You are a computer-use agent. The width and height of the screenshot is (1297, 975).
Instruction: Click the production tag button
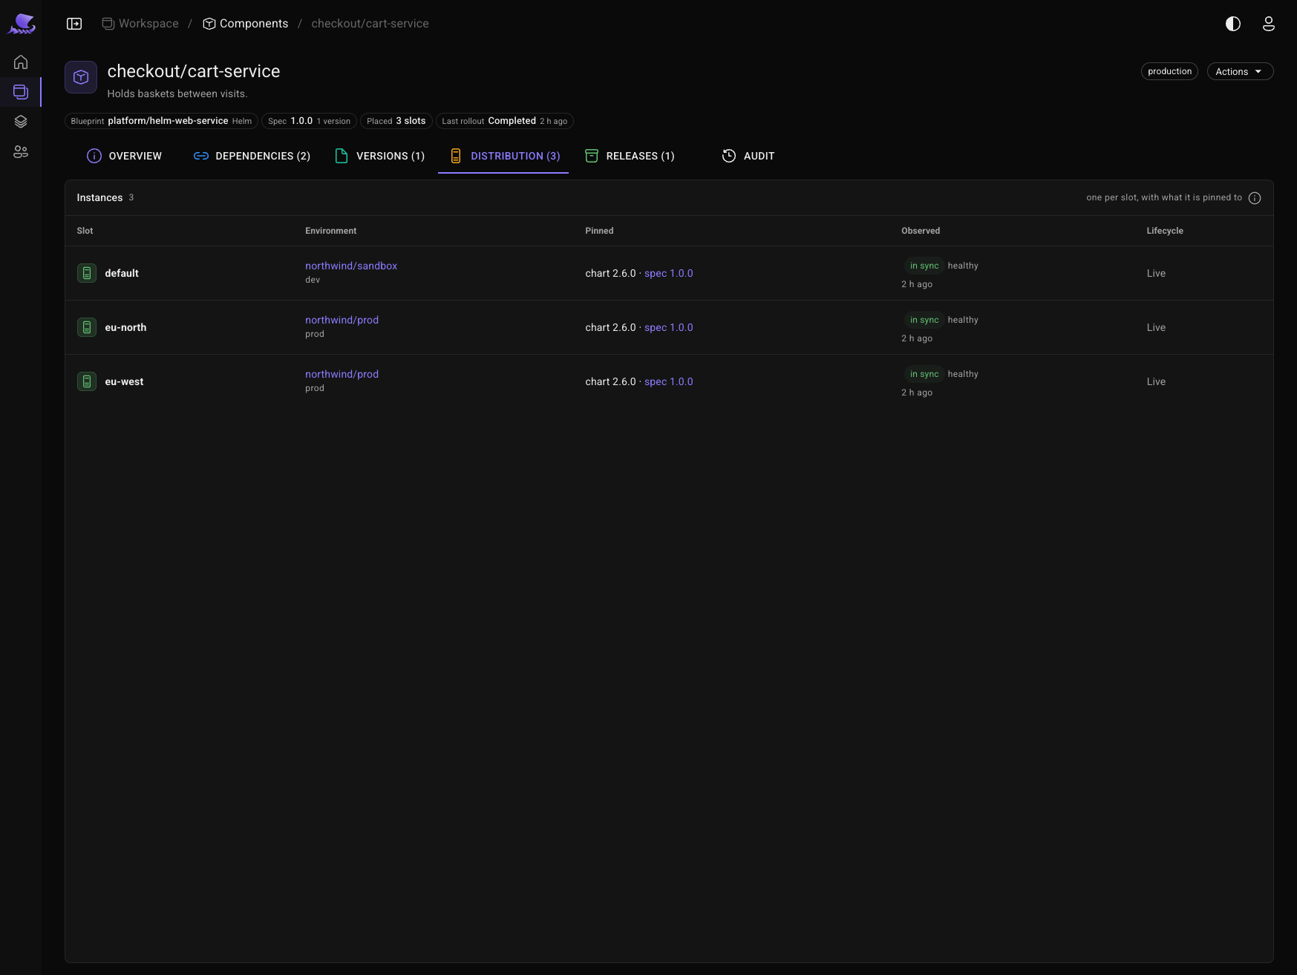click(1169, 71)
